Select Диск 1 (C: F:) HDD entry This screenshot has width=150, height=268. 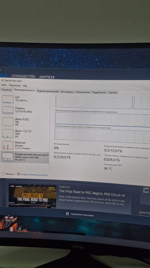coord(25,134)
